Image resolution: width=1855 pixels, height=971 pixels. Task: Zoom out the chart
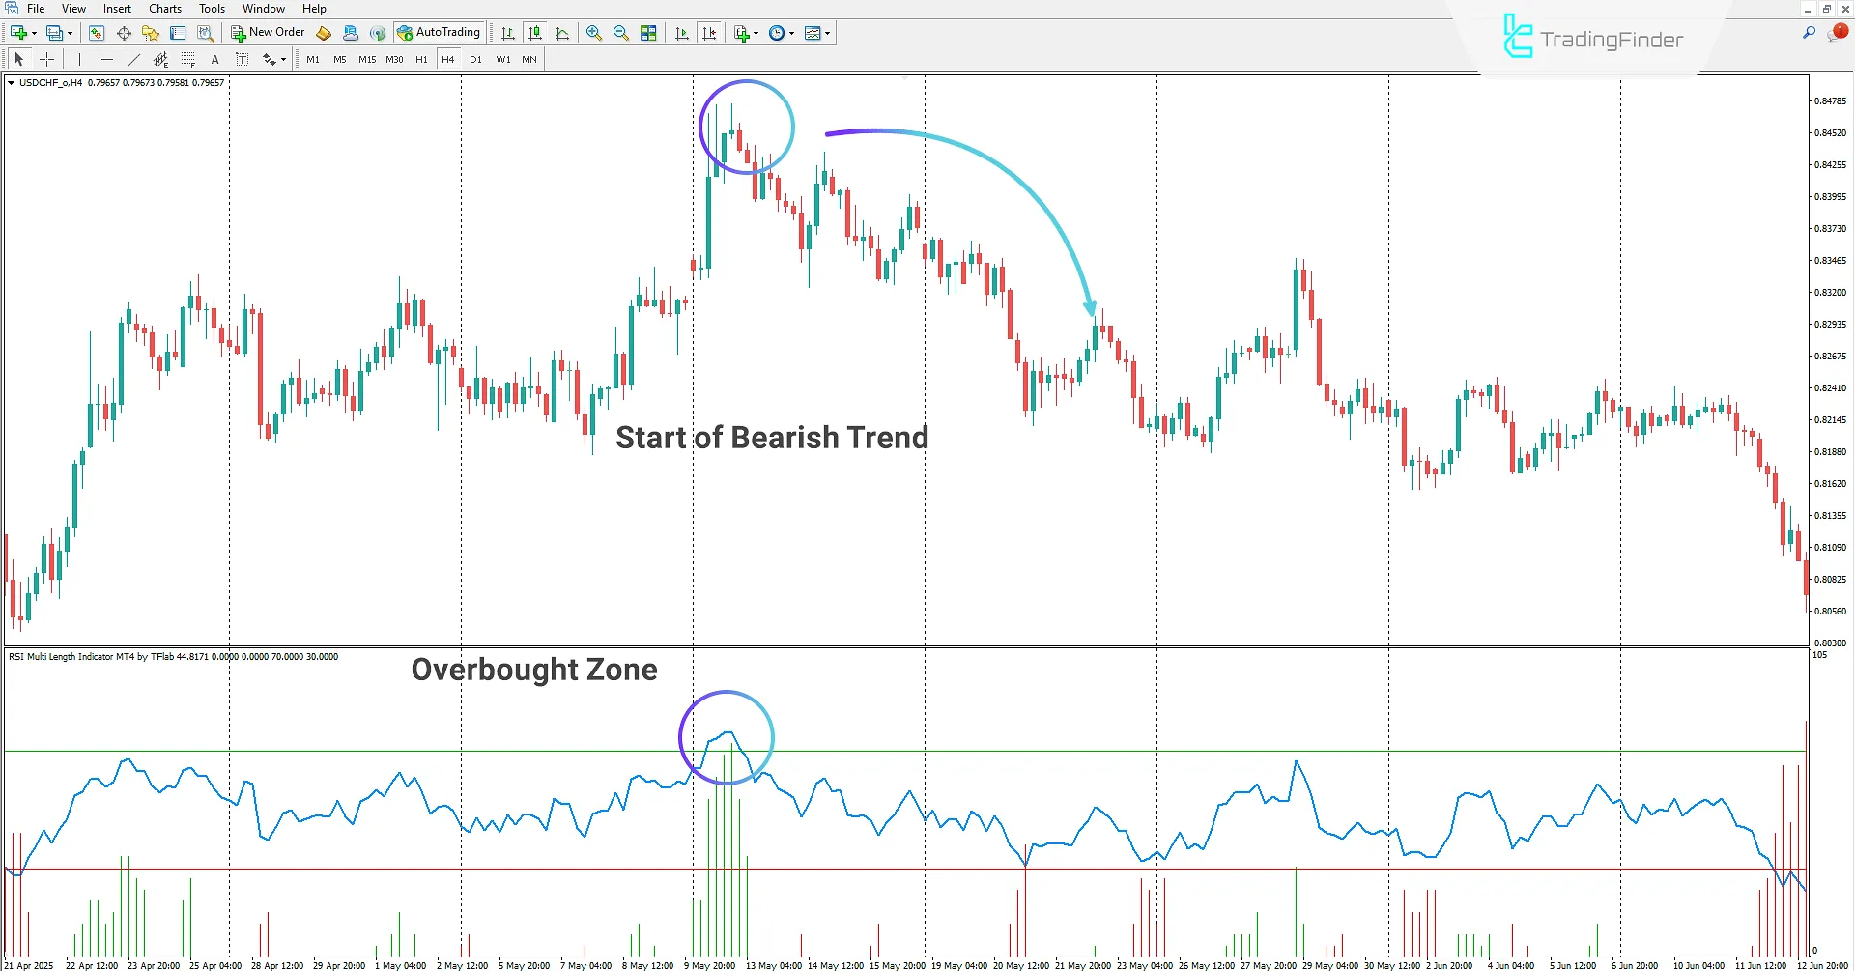point(621,33)
